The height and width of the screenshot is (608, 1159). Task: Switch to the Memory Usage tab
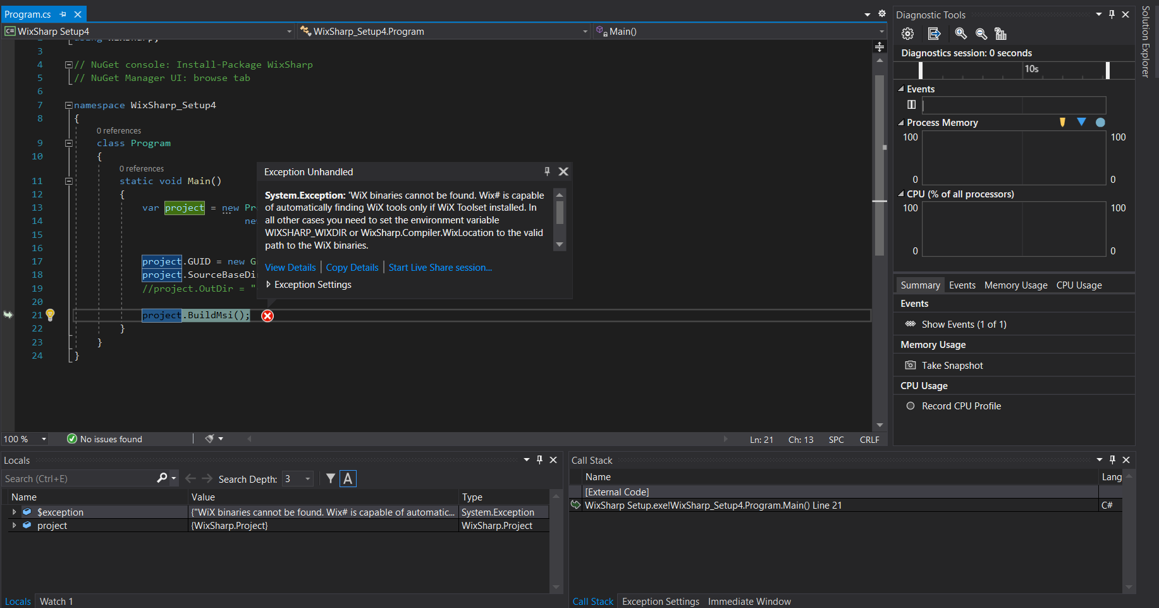click(1015, 285)
